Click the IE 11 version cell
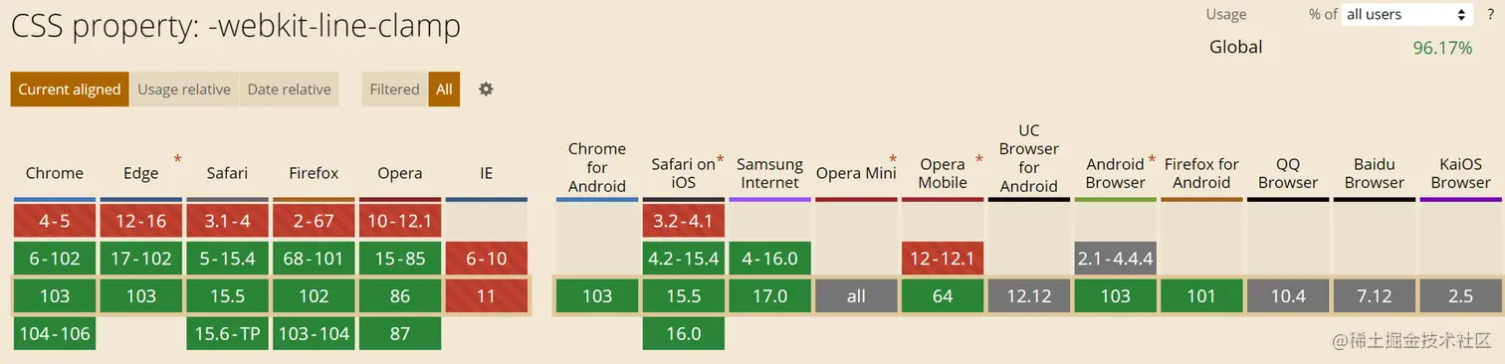This screenshot has width=1505, height=364. (487, 296)
